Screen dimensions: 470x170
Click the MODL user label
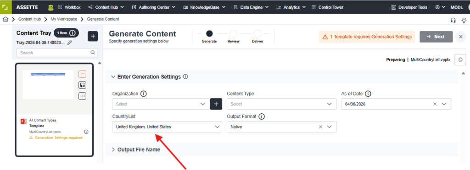pos(457,7)
